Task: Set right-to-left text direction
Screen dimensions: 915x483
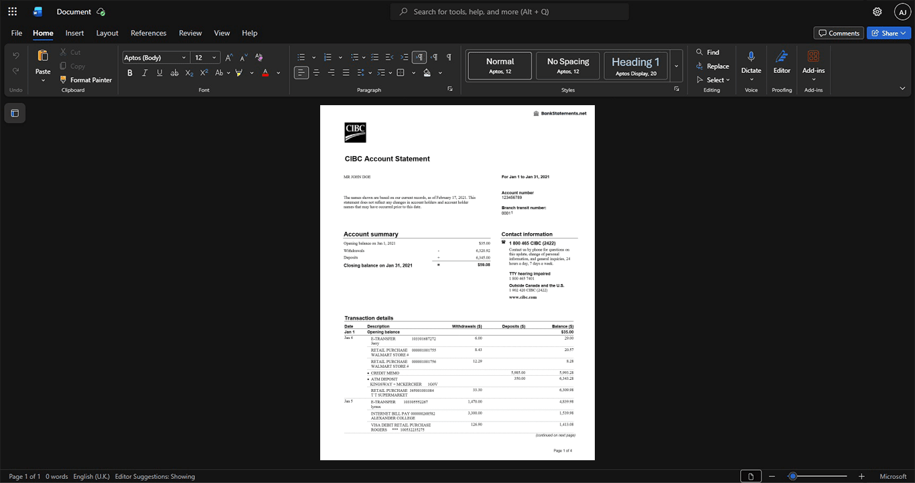Action: coord(434,57)
